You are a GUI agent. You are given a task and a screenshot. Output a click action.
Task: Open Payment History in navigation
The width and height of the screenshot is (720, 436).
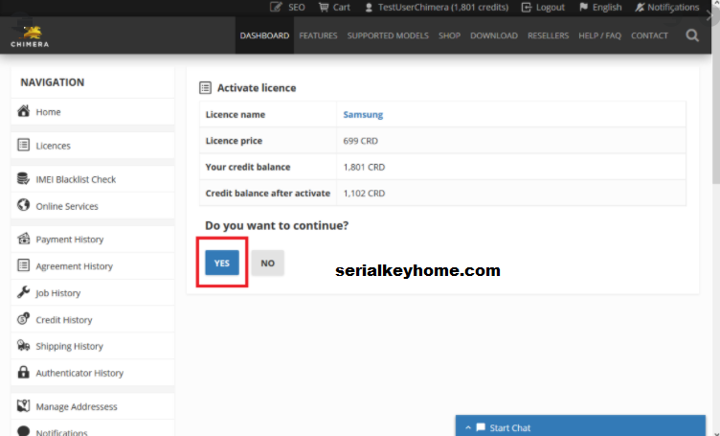coord(93,239)
